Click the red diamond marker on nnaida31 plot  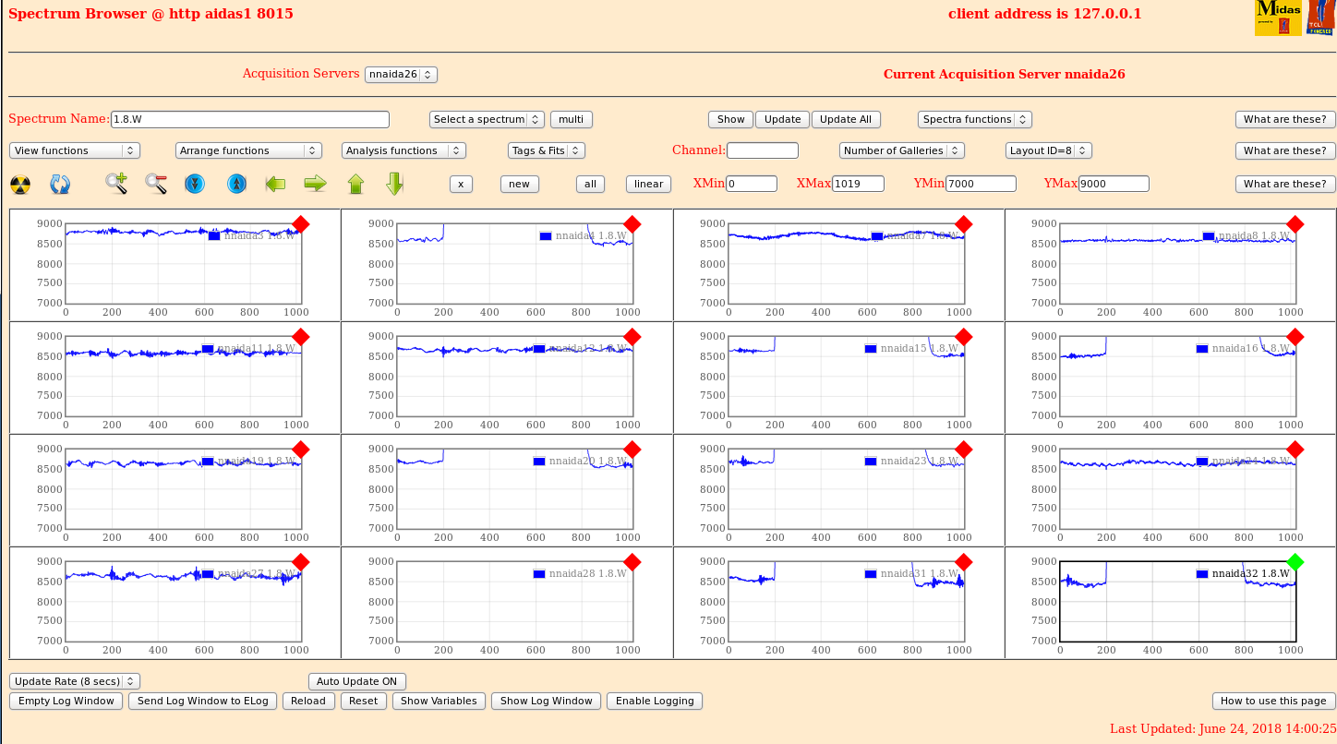[x=964, y=562]
